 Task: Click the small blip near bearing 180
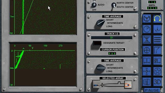[44, 68]
